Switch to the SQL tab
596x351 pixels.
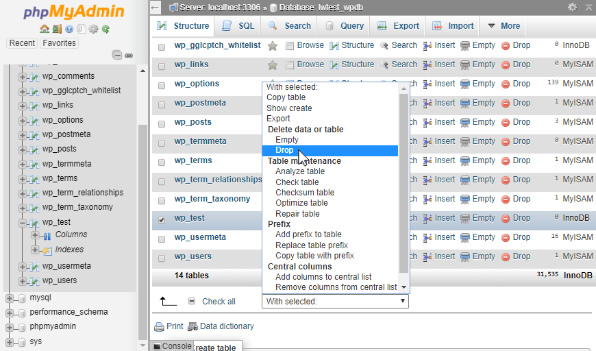click(238, 26)
